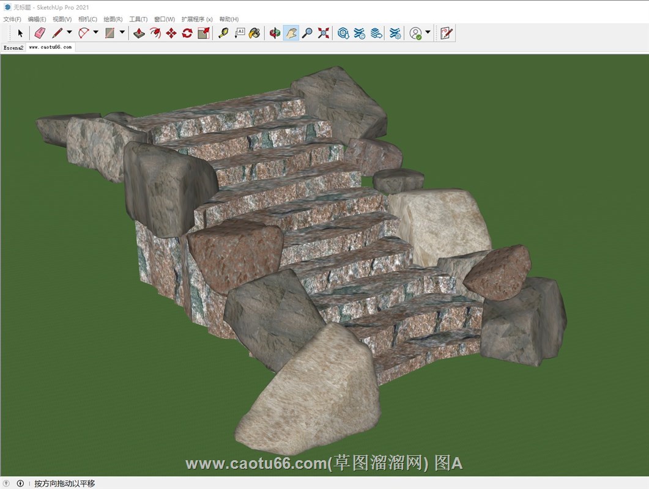The image size is (649, 489).
Task: Click the info icon in status bar
Action: [20, 483]
